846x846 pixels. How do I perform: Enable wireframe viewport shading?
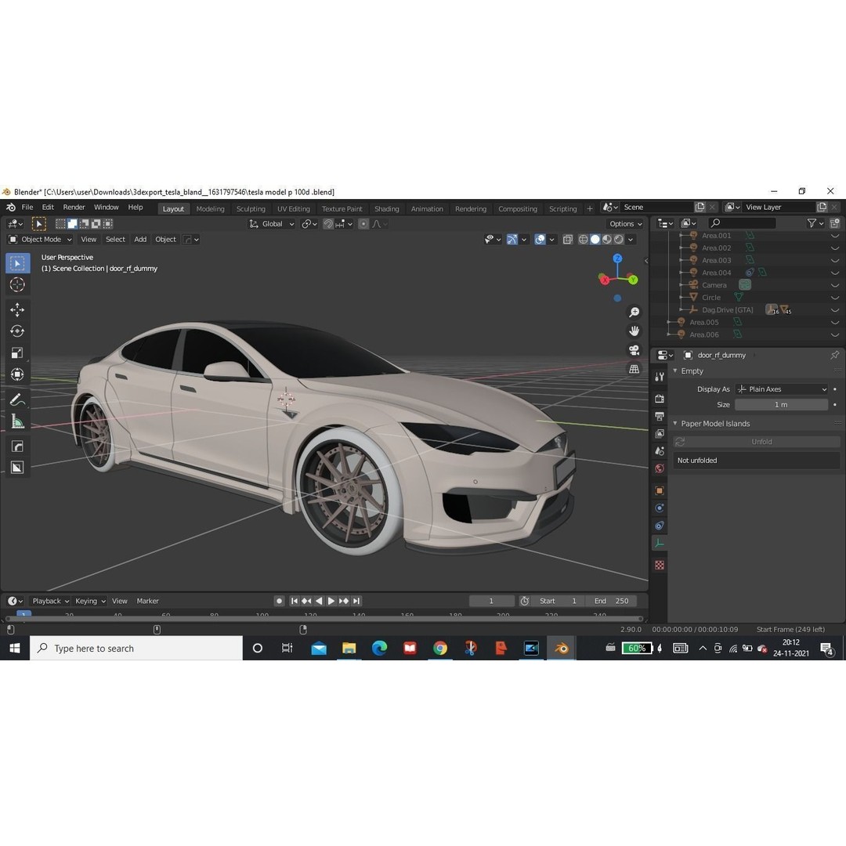pyautogui.click(x=584, y=239)
